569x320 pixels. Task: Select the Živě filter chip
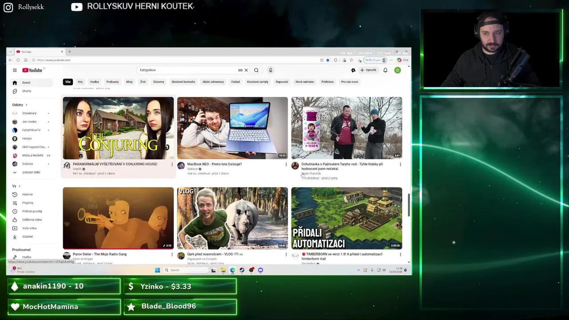pos(143,82)
